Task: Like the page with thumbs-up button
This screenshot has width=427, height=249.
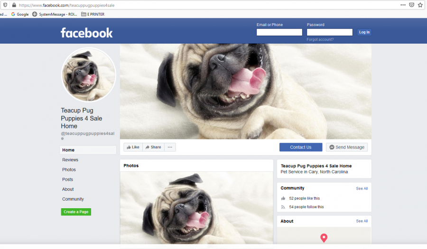Action: pyautogui.click(x=133, y=147)
